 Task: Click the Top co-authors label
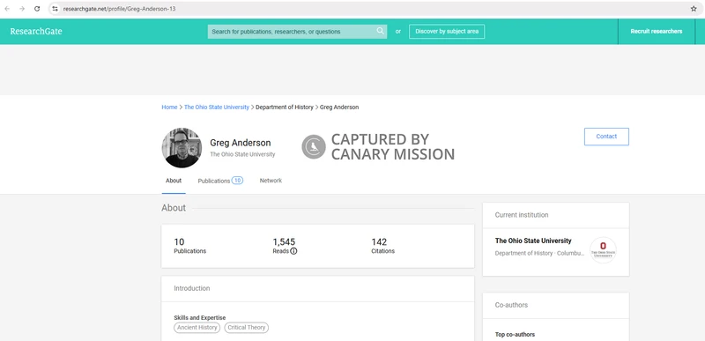[x=515, y=335]
